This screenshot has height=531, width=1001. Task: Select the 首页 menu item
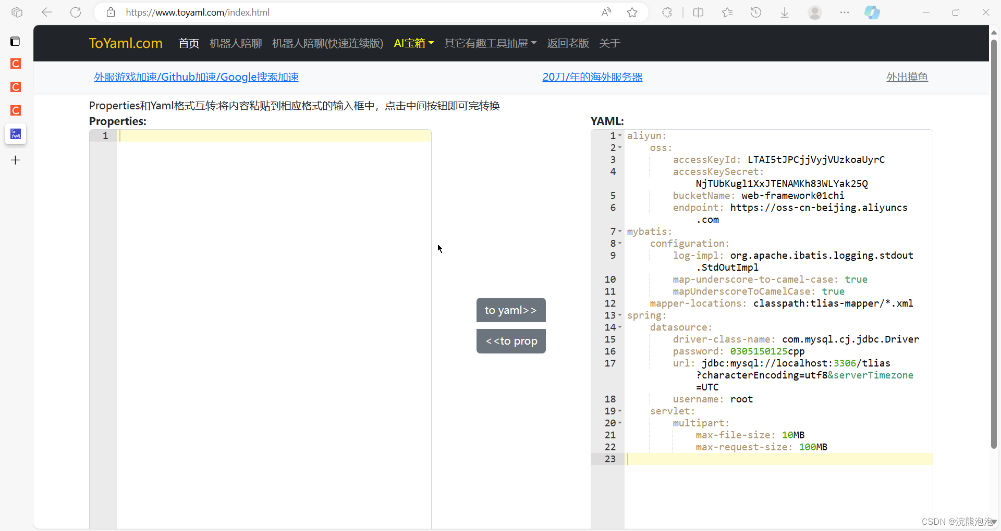189,43
